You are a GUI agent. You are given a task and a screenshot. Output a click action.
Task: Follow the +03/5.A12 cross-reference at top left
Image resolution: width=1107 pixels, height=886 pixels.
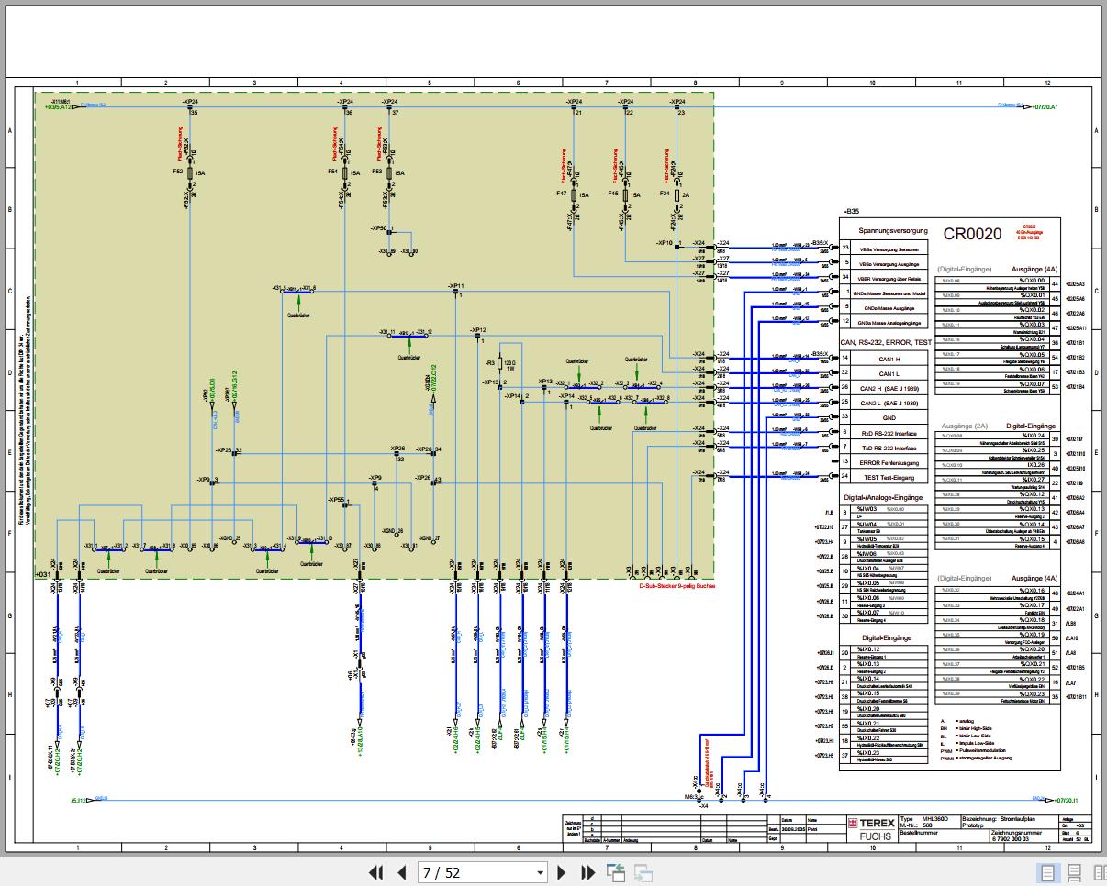pyautogui.click(x=59, y=107)
